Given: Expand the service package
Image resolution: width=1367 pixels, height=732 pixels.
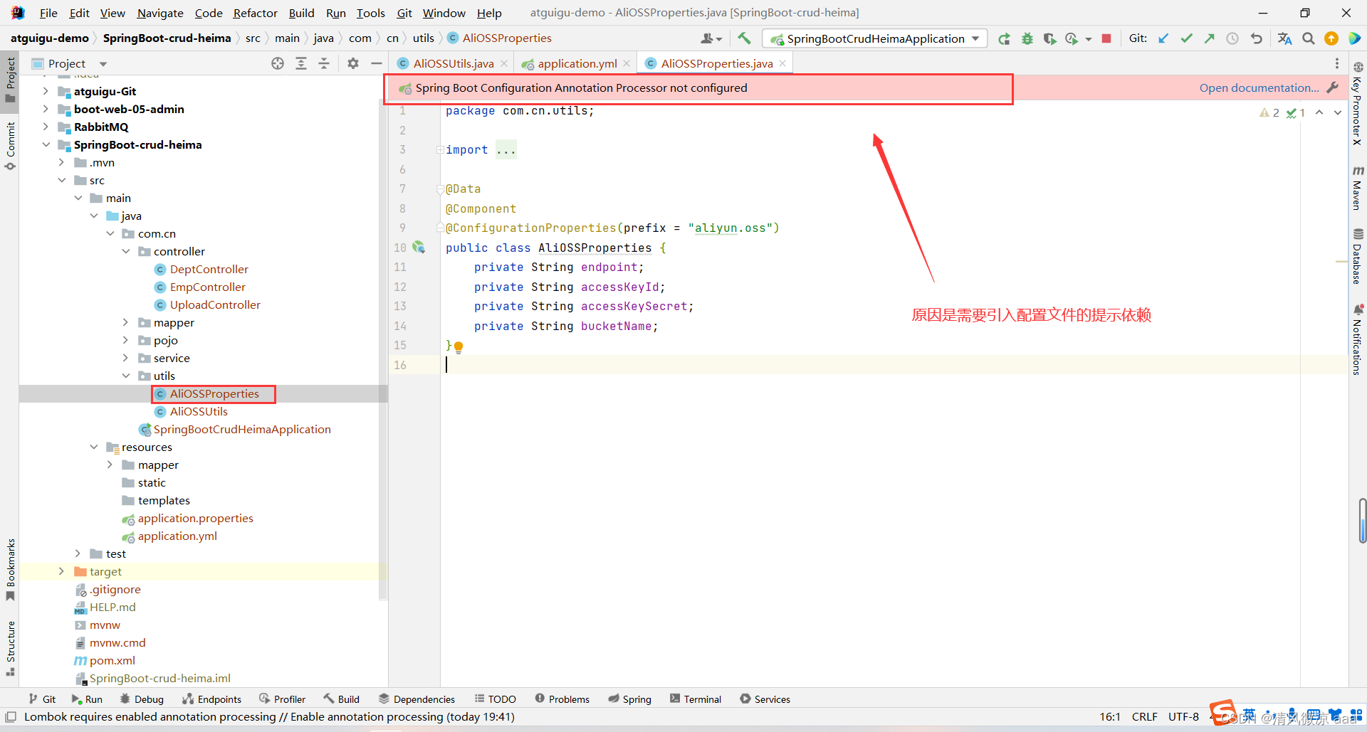Looking at the screenshot, I should 126,358.
